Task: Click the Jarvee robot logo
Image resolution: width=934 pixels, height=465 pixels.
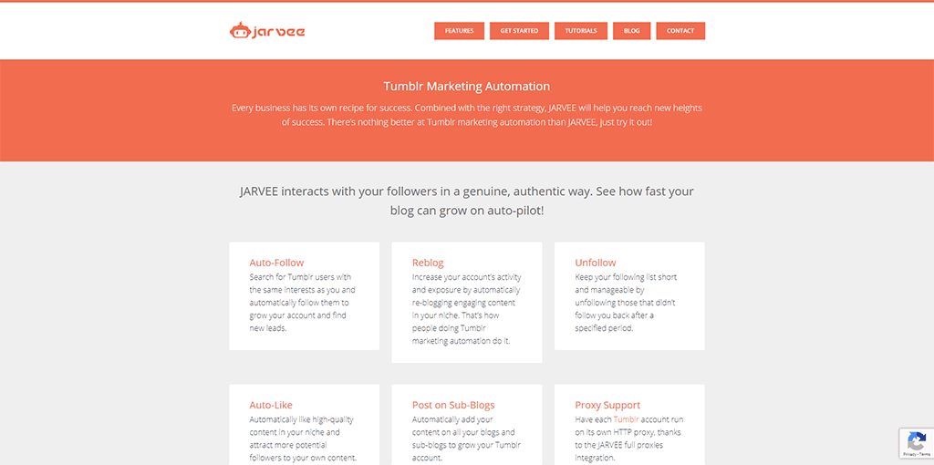Action: click(267, 30)
